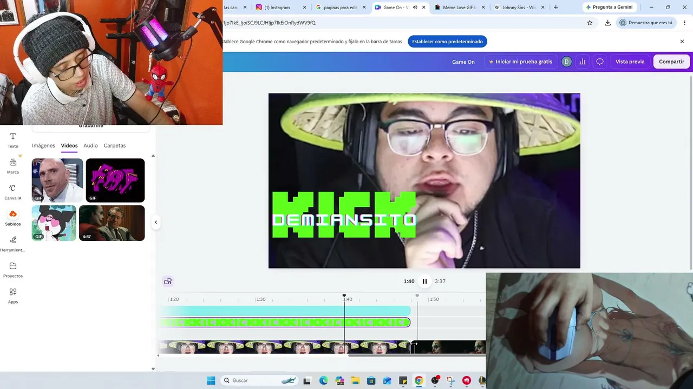The image size is (693, 389).
Task: Click the Buscar search box on taskbar
Action: (x=260, y=380)
